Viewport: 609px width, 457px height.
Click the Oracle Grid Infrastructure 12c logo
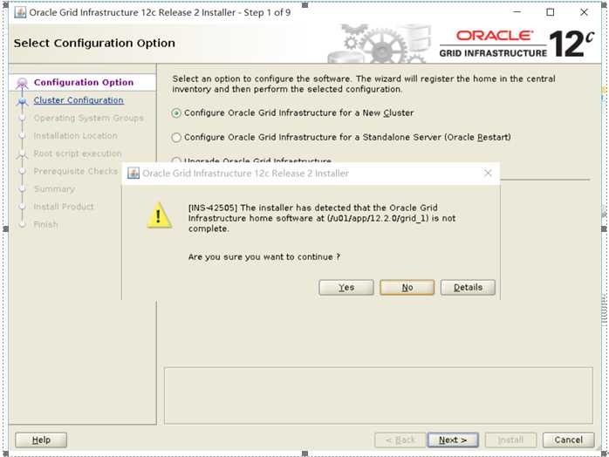coord(517,44)
